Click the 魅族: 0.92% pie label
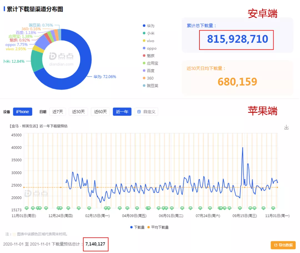The height and width of the screenshot is (253, 300). pos(20,40)
